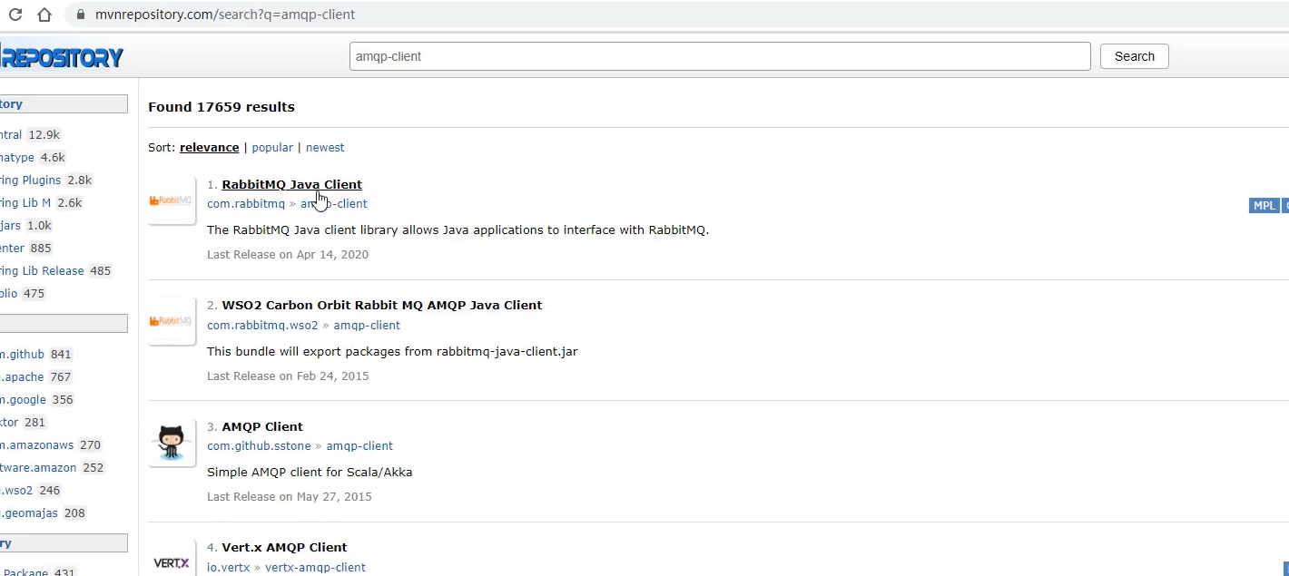Sort results by popular
Viewport: 1289px width, 576px height.
[272, 148]
